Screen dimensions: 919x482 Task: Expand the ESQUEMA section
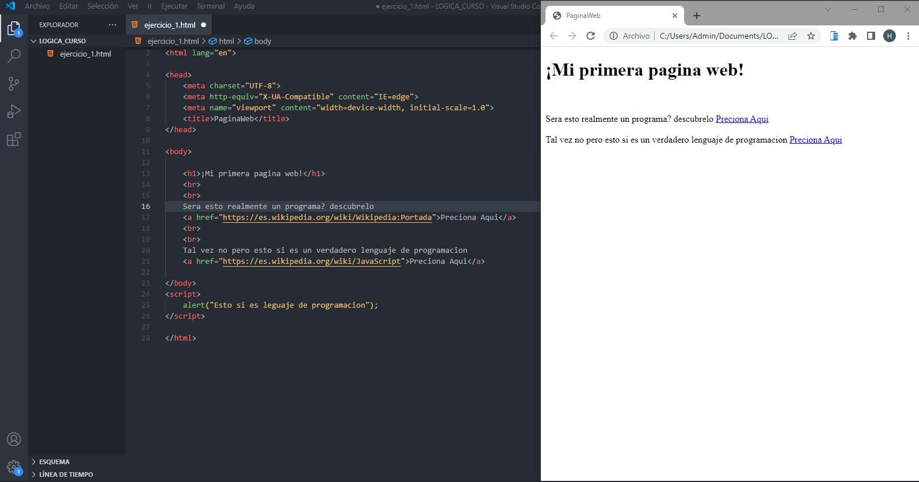[x=54, y=462]
